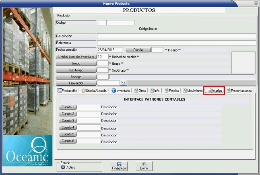The width and height of the screenshot is (260, 175).
Task: Click the Diseño button
Action: [138, 50]
